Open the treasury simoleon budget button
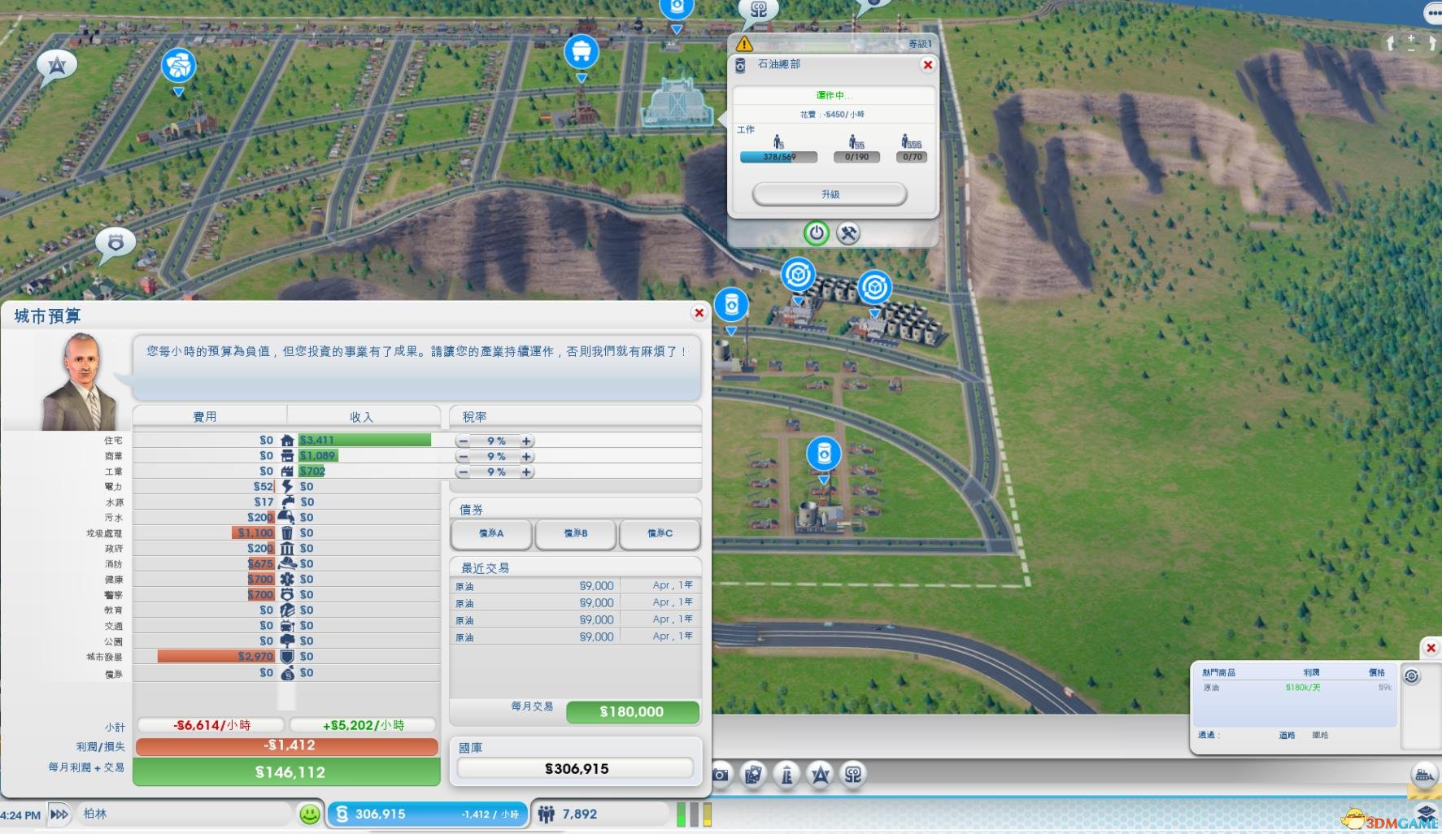This screenshot has width=1442, height=834. coord(428,814)
